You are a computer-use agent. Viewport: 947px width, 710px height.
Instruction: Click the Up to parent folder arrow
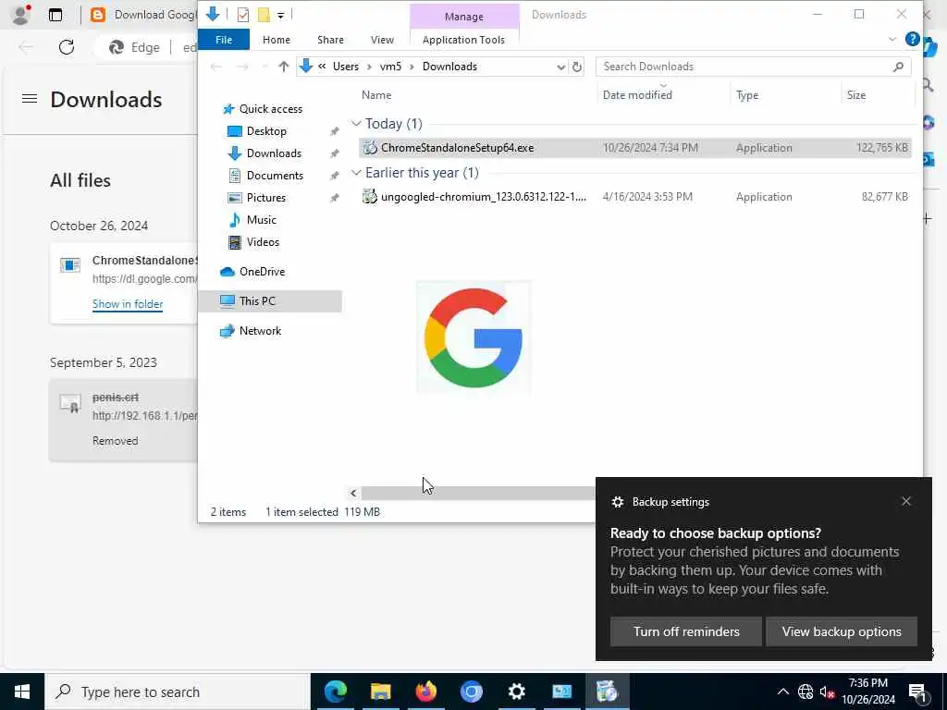pos(283,67)
